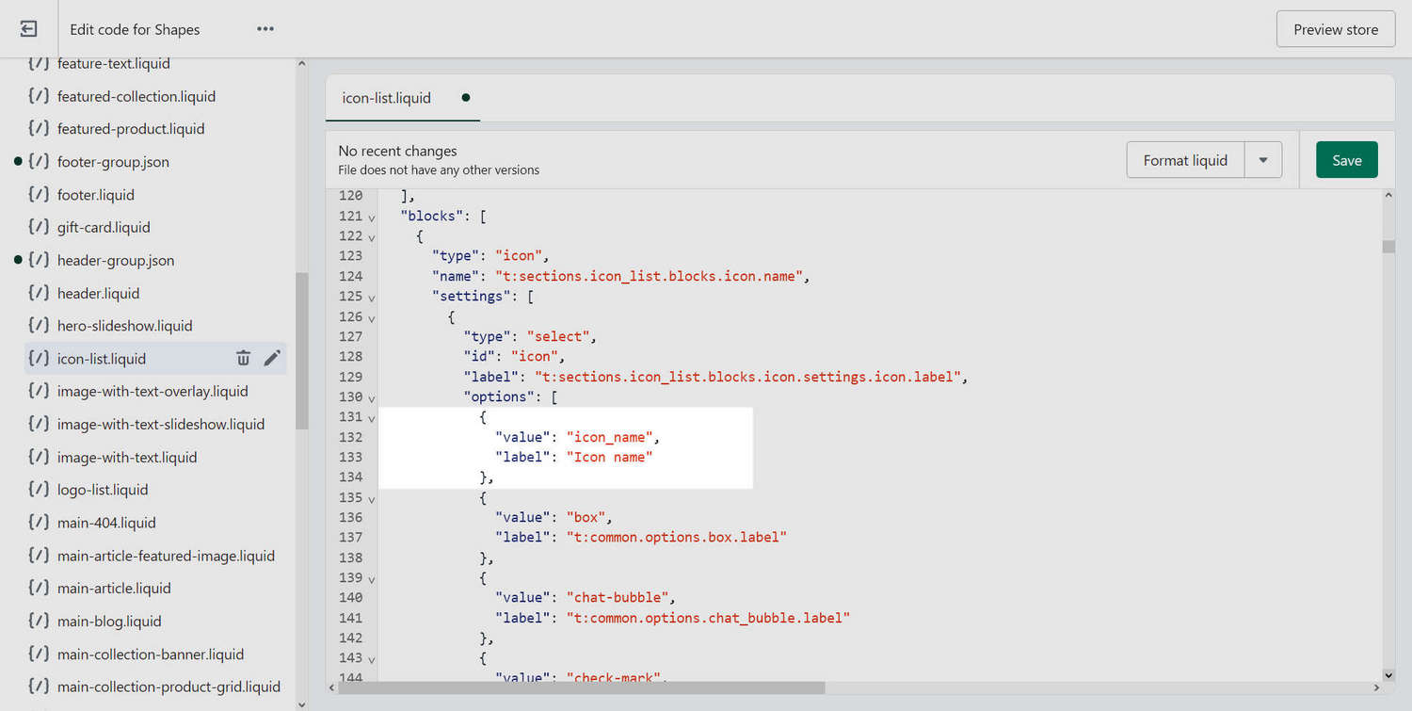Open footer.liquid file
1412x711 pixels.
[x=96, y=195]
